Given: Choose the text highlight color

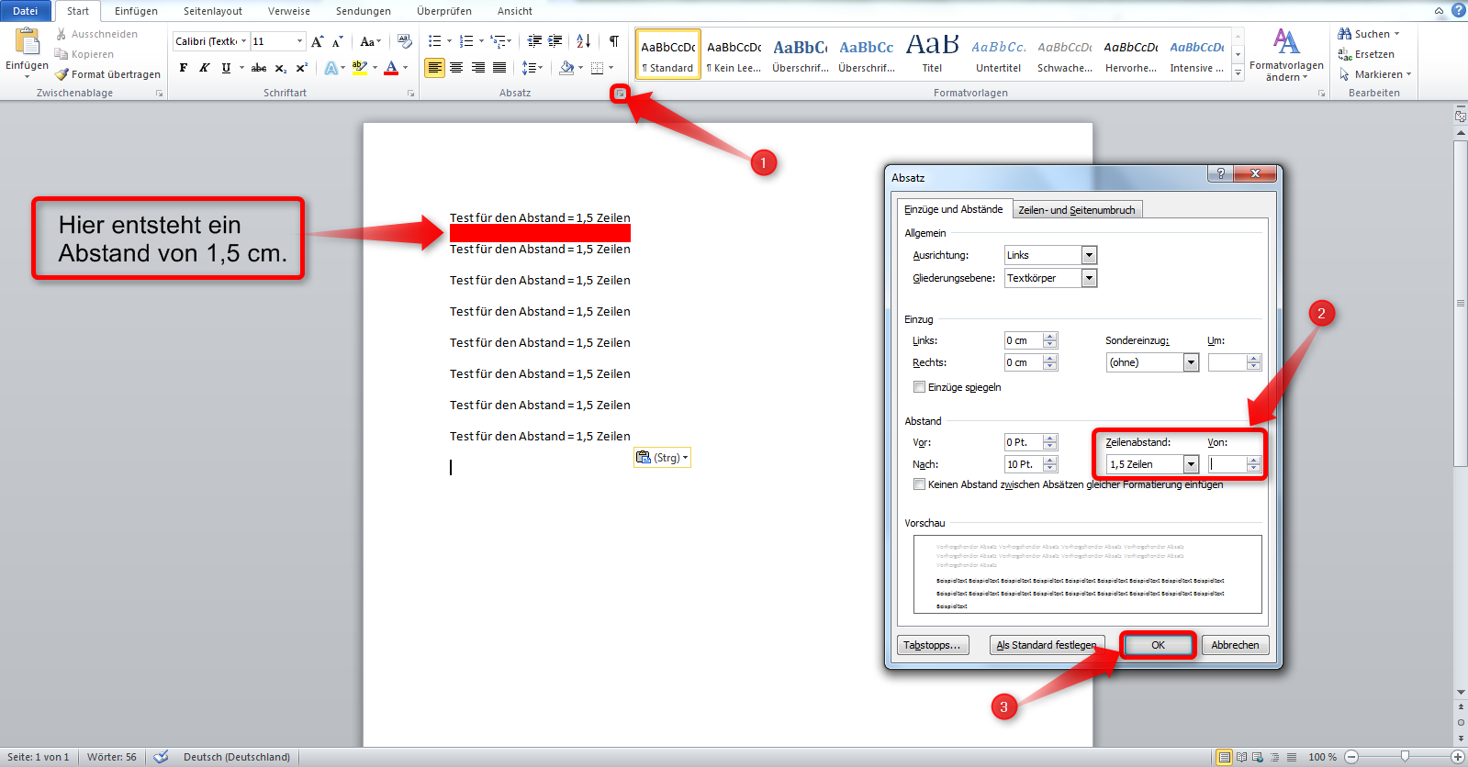Looking at the screenshot, I should 359,68.
